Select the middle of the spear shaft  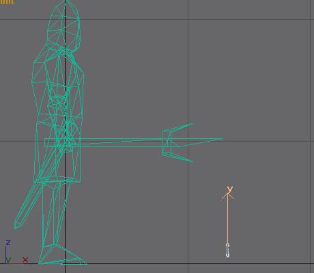121,142
